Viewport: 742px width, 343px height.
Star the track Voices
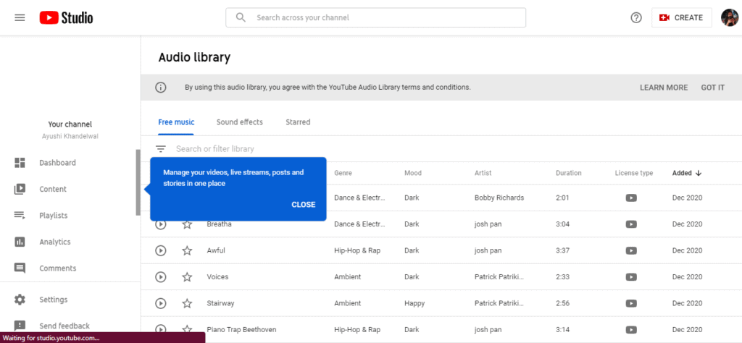point(188,277)
